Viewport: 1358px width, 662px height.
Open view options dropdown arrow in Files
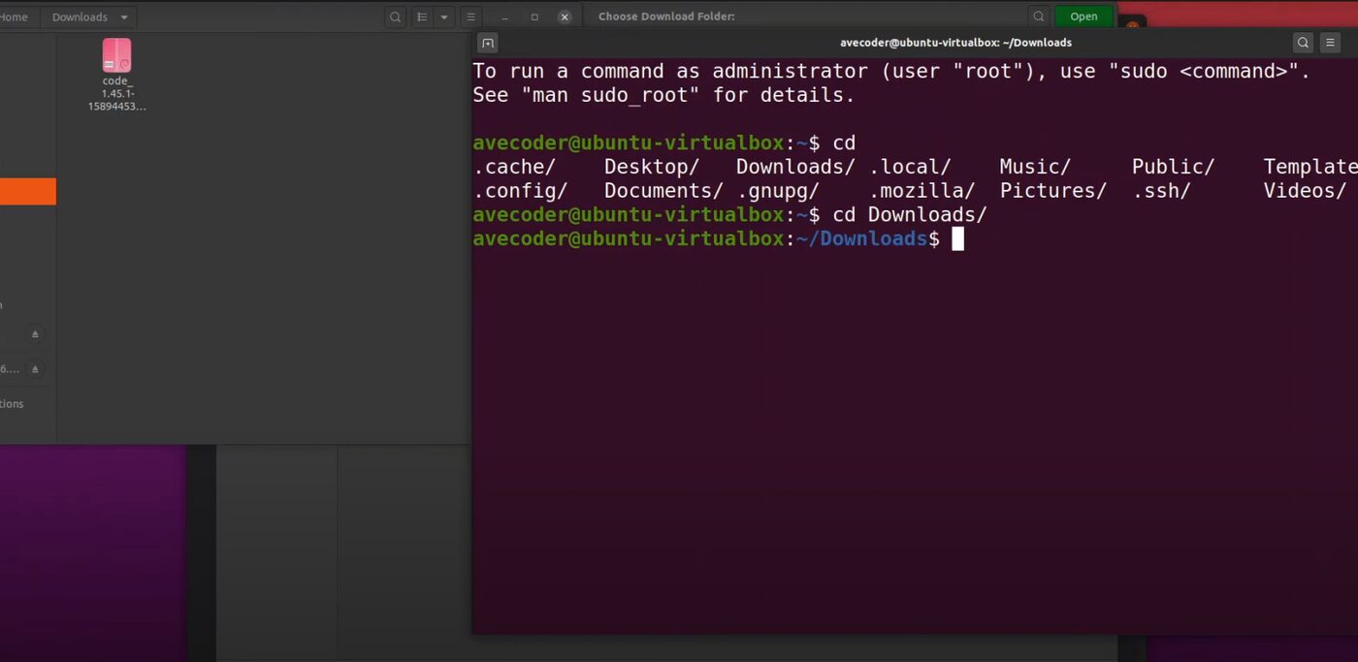click(x=444, y=16)
